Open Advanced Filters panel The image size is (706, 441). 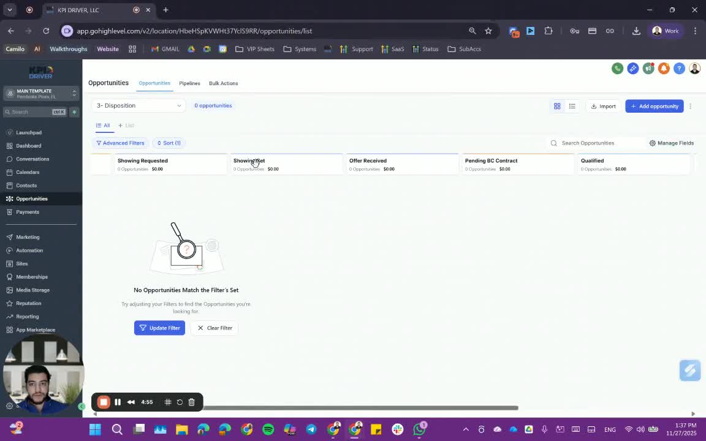tap(120, 143)
